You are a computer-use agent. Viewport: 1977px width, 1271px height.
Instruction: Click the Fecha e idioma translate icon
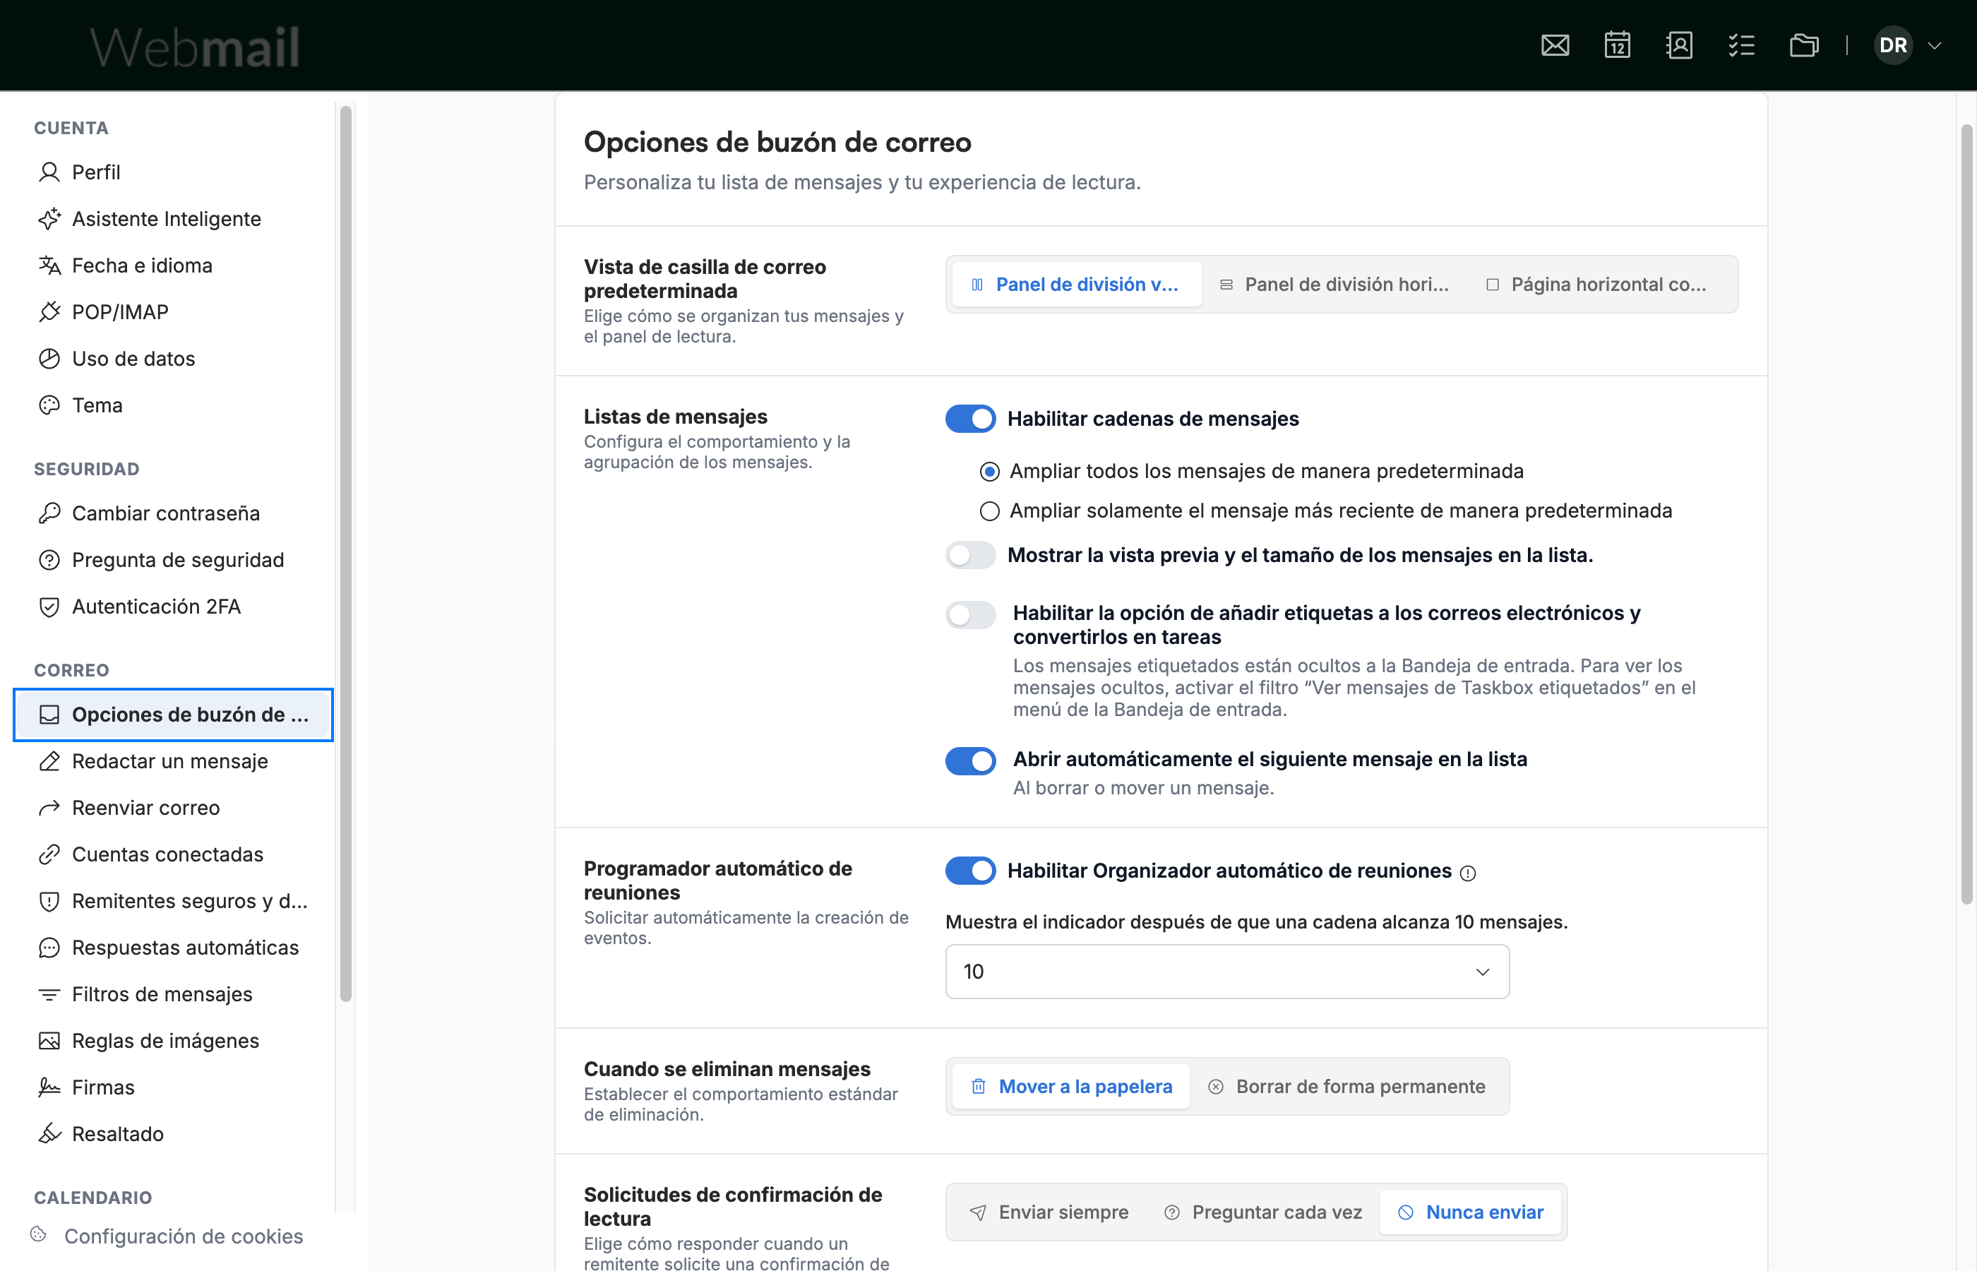pyautogui.click(x=49, y=265)
